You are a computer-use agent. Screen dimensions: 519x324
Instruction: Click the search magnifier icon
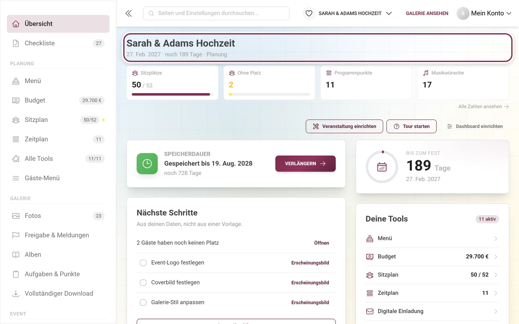(151, 13)
